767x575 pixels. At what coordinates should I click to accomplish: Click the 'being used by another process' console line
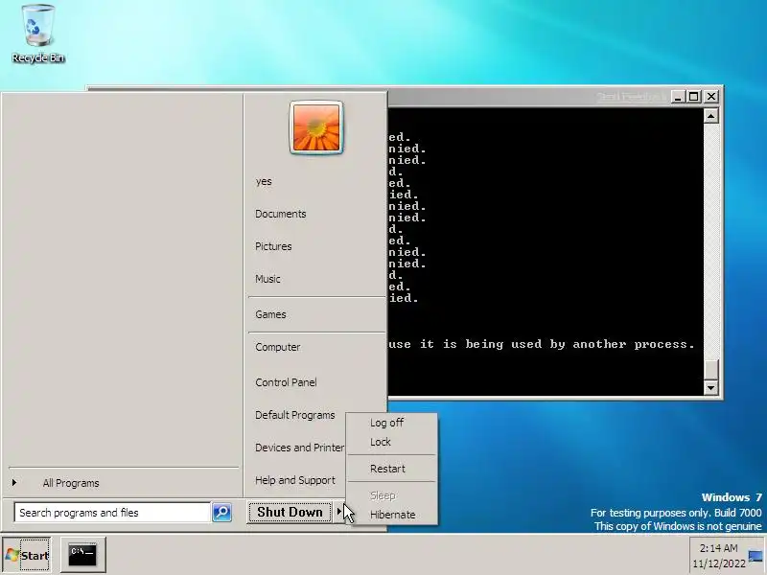pos(542,344)
